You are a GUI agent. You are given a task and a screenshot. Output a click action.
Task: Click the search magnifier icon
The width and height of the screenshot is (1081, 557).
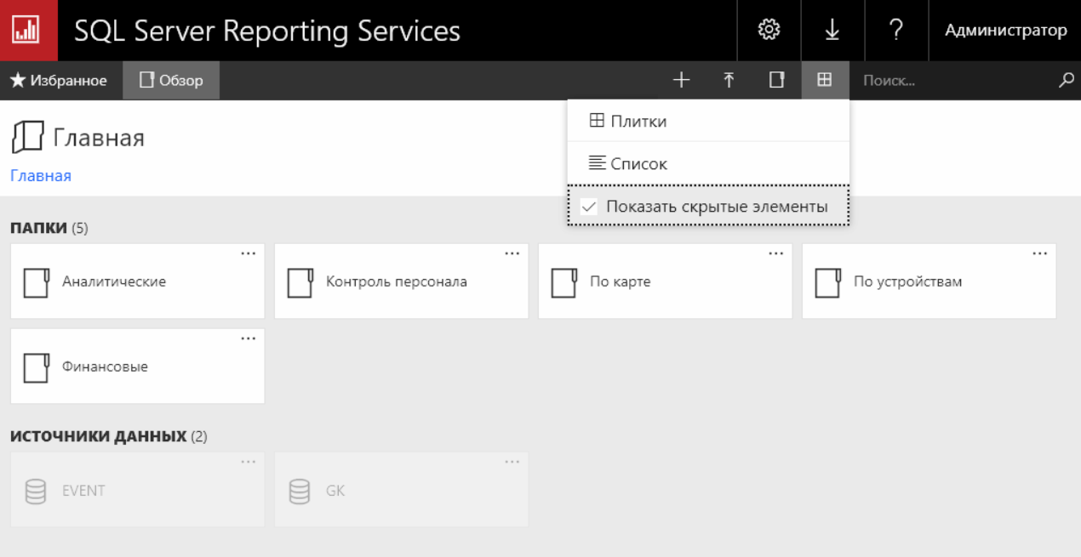pyautogui.click(x=1066, y=80)
